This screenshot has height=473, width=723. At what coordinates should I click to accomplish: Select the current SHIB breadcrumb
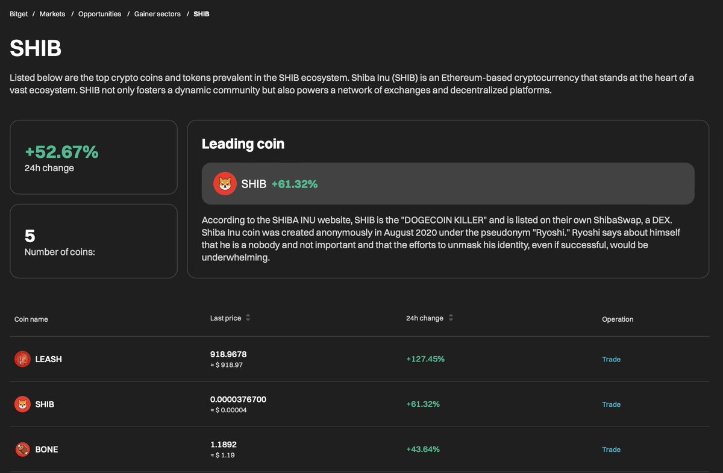pyautogui.click(x=201, y=14)
